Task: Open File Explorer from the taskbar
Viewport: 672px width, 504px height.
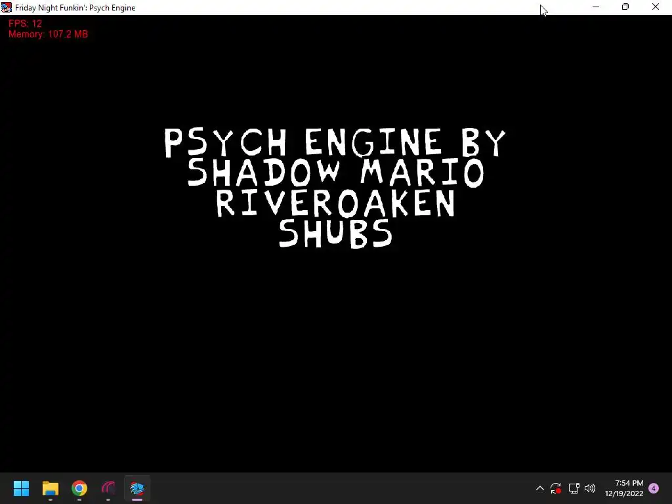Action: click(x=51, y=488)
